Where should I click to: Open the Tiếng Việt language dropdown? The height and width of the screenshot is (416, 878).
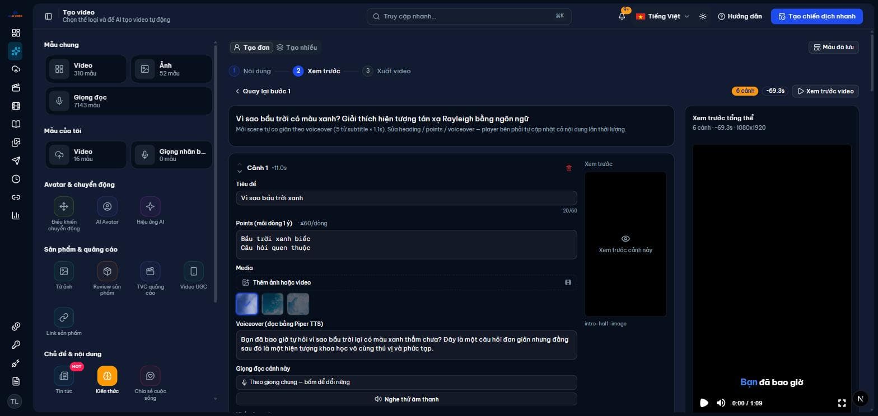(x=662, y=16)
